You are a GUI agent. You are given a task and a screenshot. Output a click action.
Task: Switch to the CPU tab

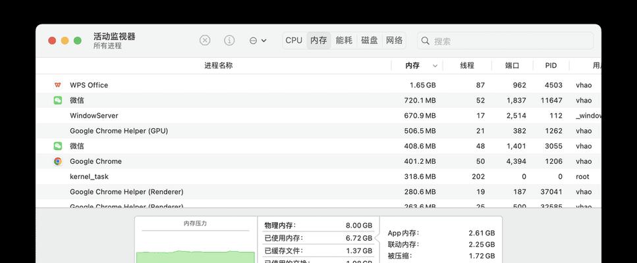pyautogui.click(x=294, y=41)
